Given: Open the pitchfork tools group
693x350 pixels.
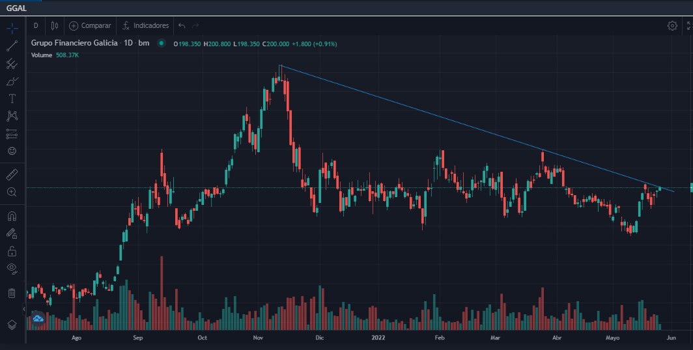Looking at the screenshot, I should (12, 64).
